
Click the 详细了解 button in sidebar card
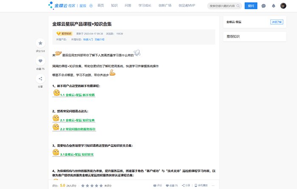277,22
